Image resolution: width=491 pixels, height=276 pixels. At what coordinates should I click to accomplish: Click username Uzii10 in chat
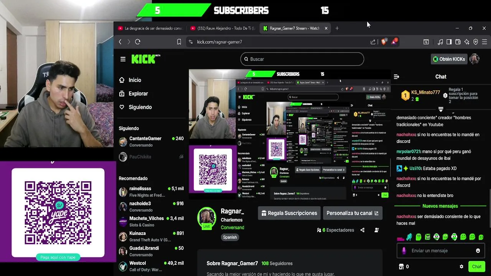click(415, 168)
